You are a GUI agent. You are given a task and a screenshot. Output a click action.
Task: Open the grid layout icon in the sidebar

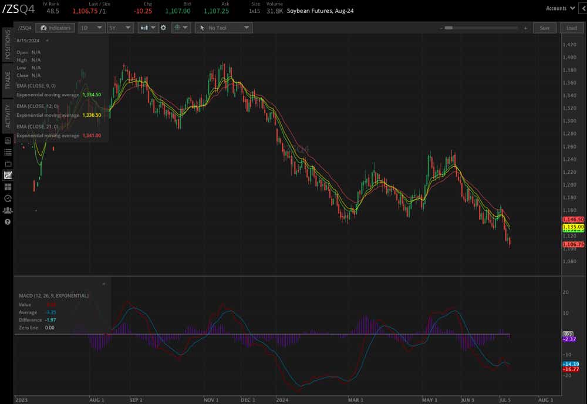pyautogui.click(x=7, y=187)
